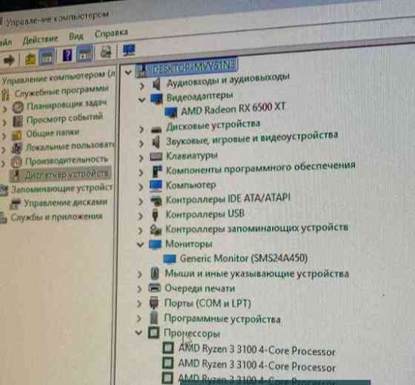This screenshot has width=415, height=385.
Task: Select Локальные пользователи
Action: (70, 147)
